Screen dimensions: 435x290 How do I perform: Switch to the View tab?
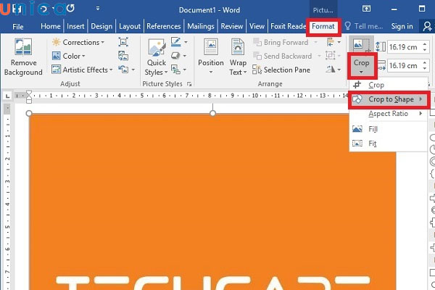click(x=257, y=26)
